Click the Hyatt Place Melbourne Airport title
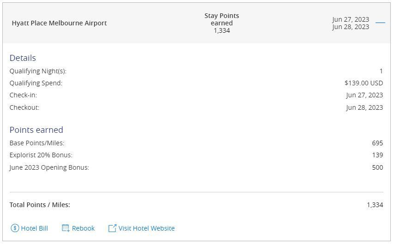The width and height of the screenshot is (394, 244). pyautogui.click(x=59, y=23)
